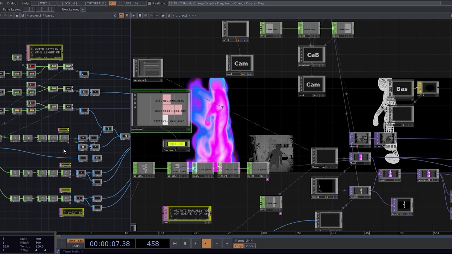Image resolution: width=452 pixels, height=254 pixels.
Task: Select the fpsviewer1 node
Action: (176, 145)
